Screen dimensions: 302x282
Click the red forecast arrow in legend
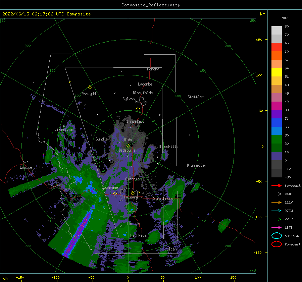pos(276,185)
